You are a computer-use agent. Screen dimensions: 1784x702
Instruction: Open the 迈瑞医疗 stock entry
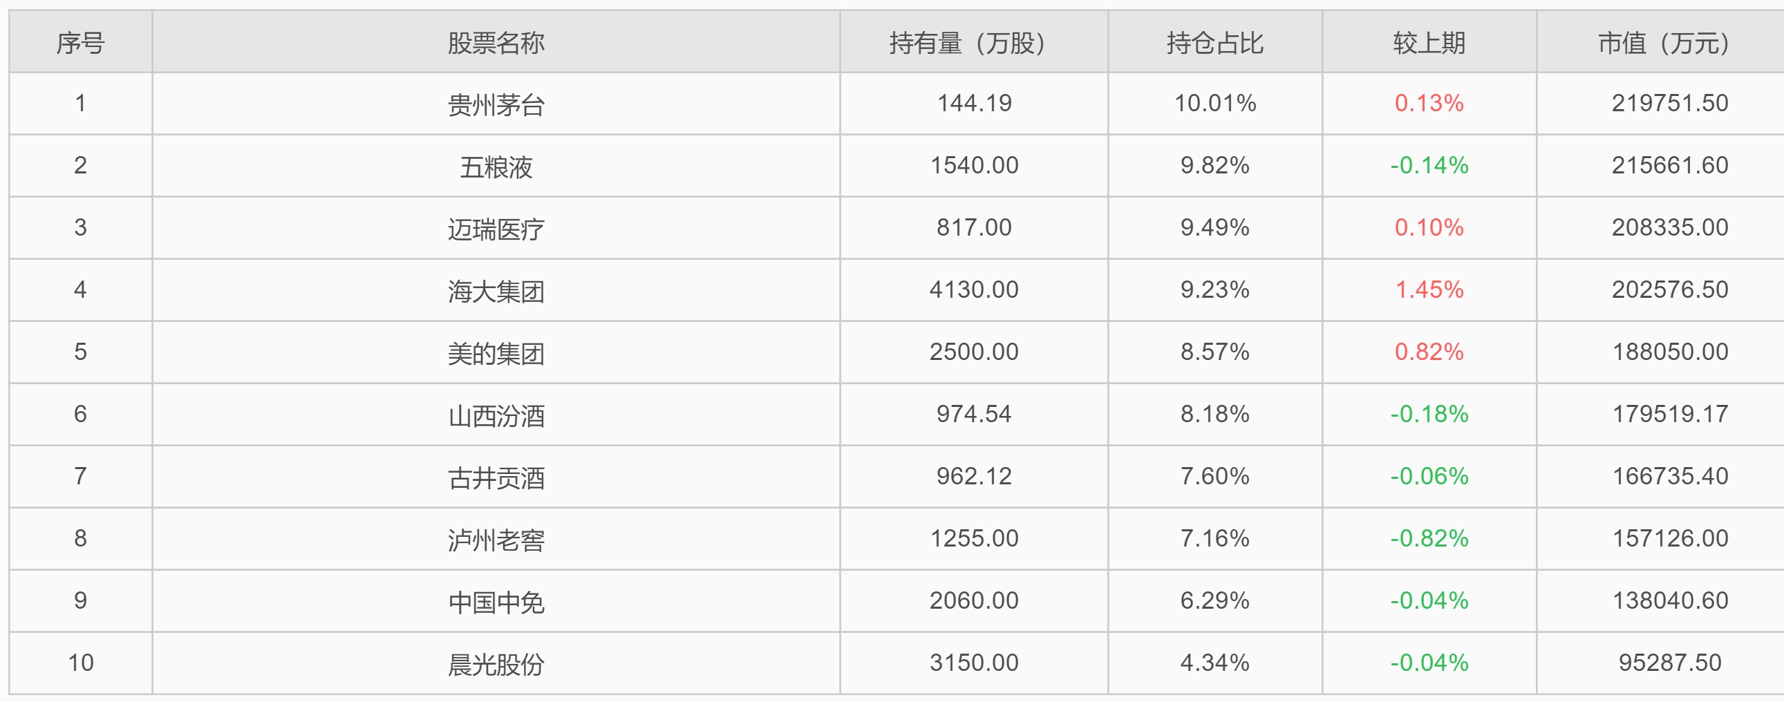496,229
